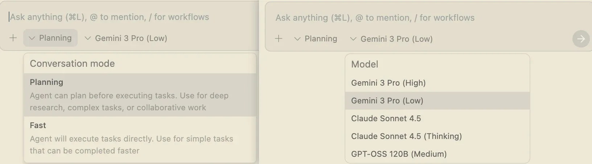This screenshot has height=164, width=592.
Task: Click the plus icon above the Conversation mode menu
Action: 13,38
